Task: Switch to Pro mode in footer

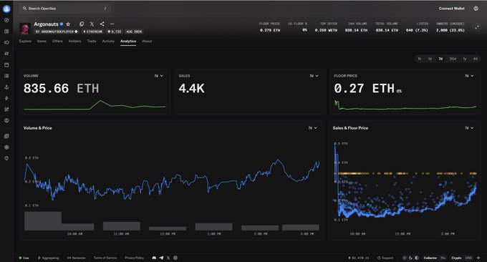Action: [x=443, y=258]
